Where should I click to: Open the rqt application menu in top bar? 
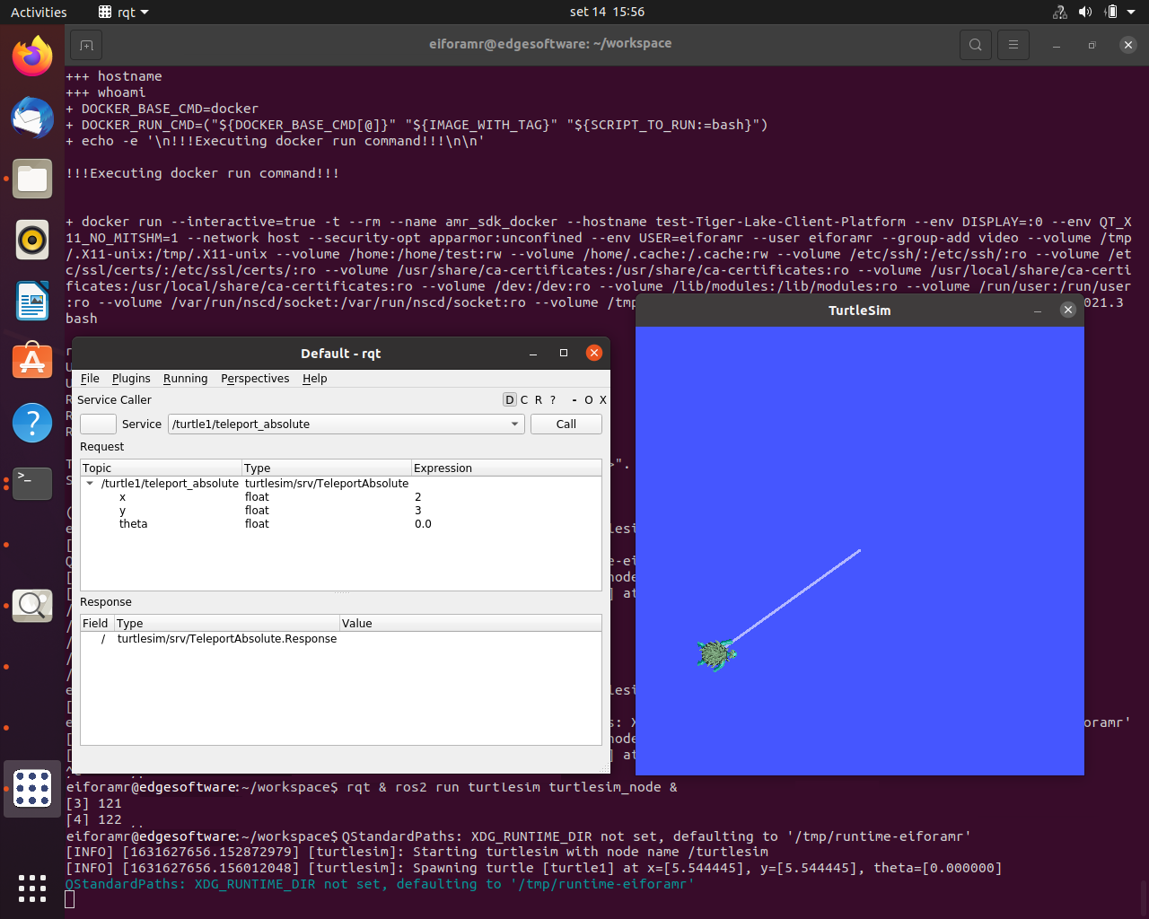(123, 13)
